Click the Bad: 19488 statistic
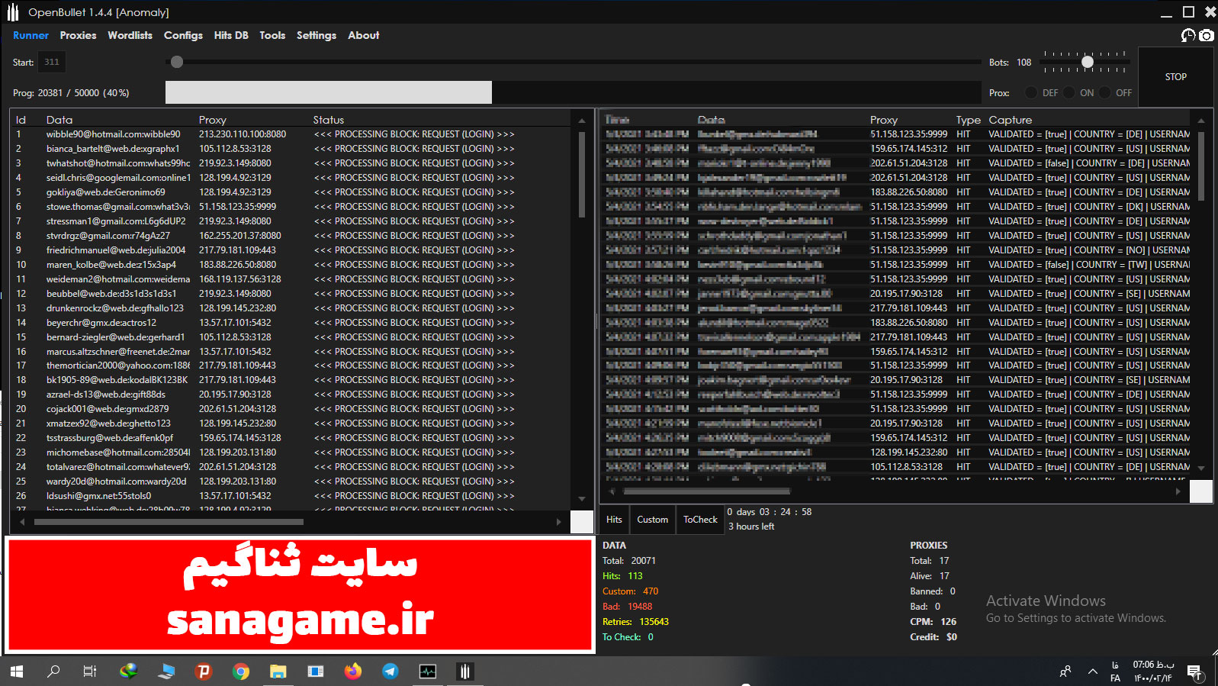This screenshot has width=1218, height=686. pyautogui.click(x=627, y=607)
